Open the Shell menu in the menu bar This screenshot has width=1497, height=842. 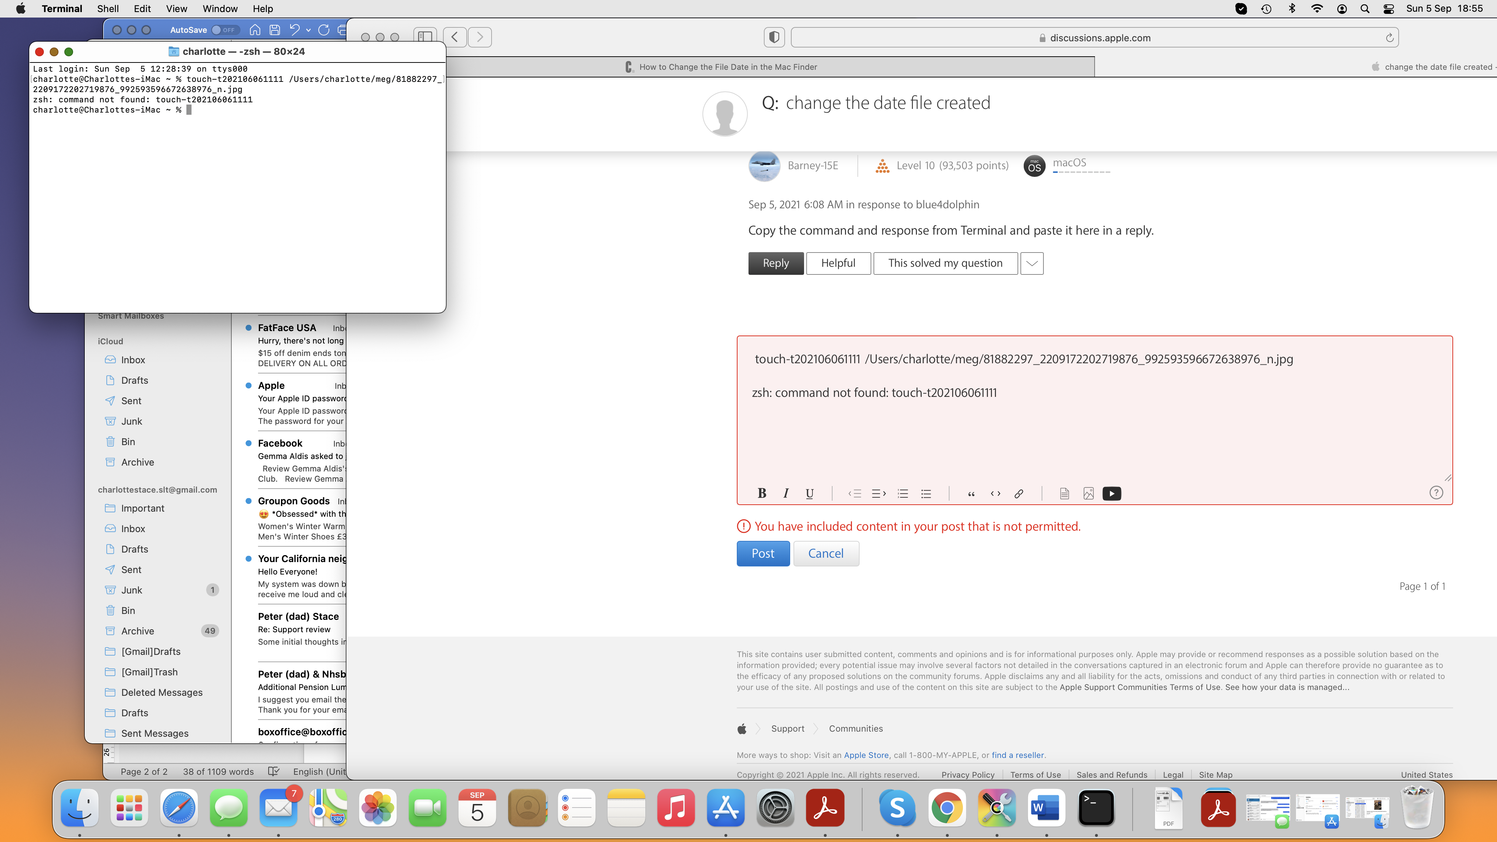pyautogui.click(x=107, y=9)
